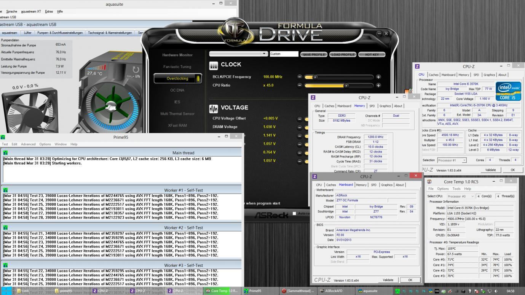Click the Z icon of CPU-Z Memory window
Screen dimensions: 525x295
coord(313,98)
